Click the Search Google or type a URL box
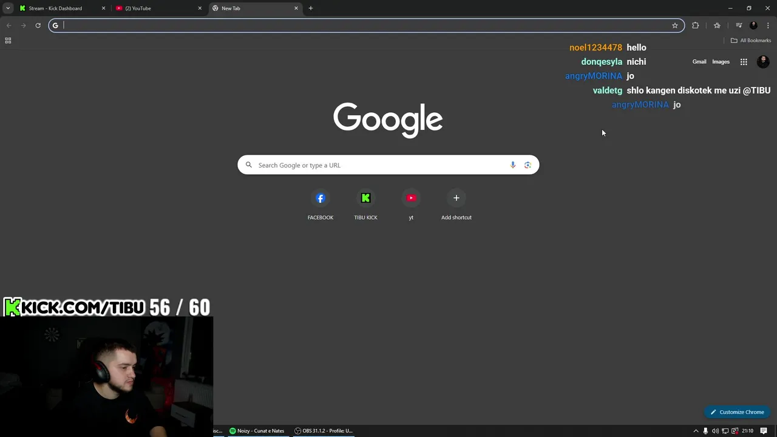 pyautogui.click(x=388, y=165)
